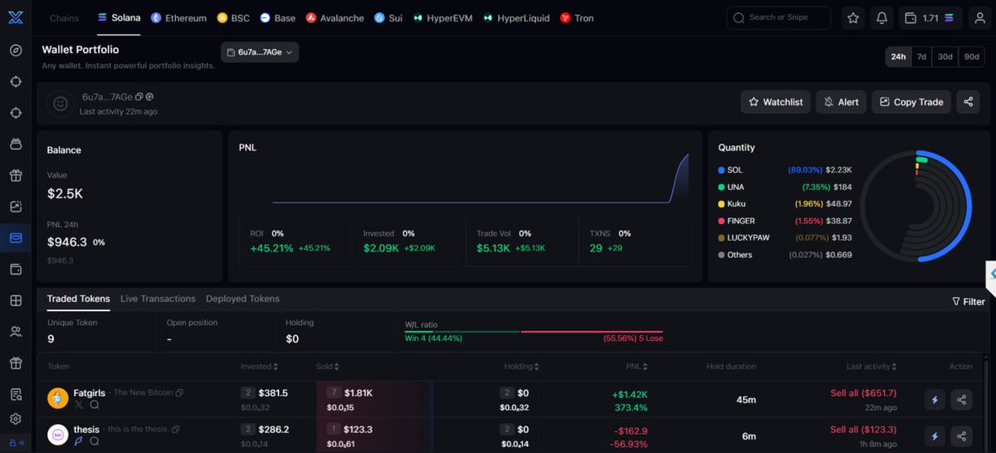Click the X logo at top left
The height and width of the screenshot is (453, 996).
coord(16,17)
